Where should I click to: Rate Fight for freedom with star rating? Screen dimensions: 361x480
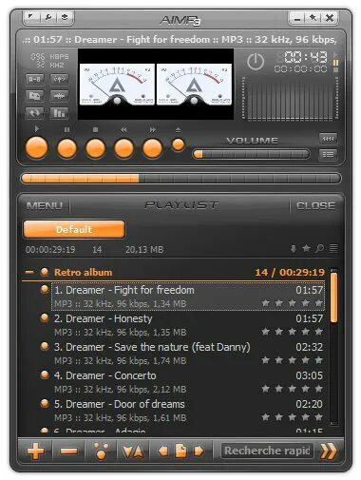(292, 303)
